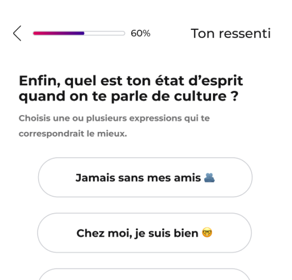Click the empty portion of progress bar

(x=105, y=33)
